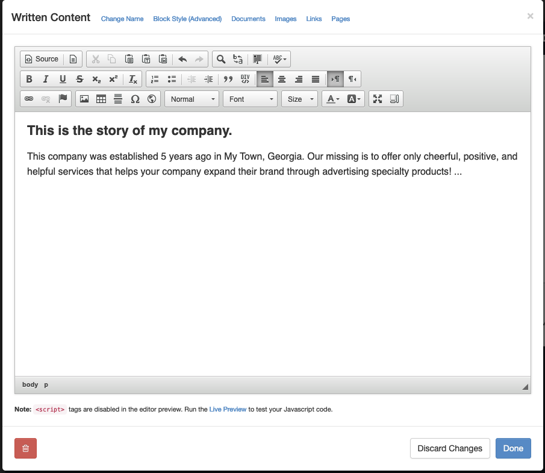Maximize the editor with expand icon
The width and height of the screenshot is (545, 473).
(x=378, y=99)
